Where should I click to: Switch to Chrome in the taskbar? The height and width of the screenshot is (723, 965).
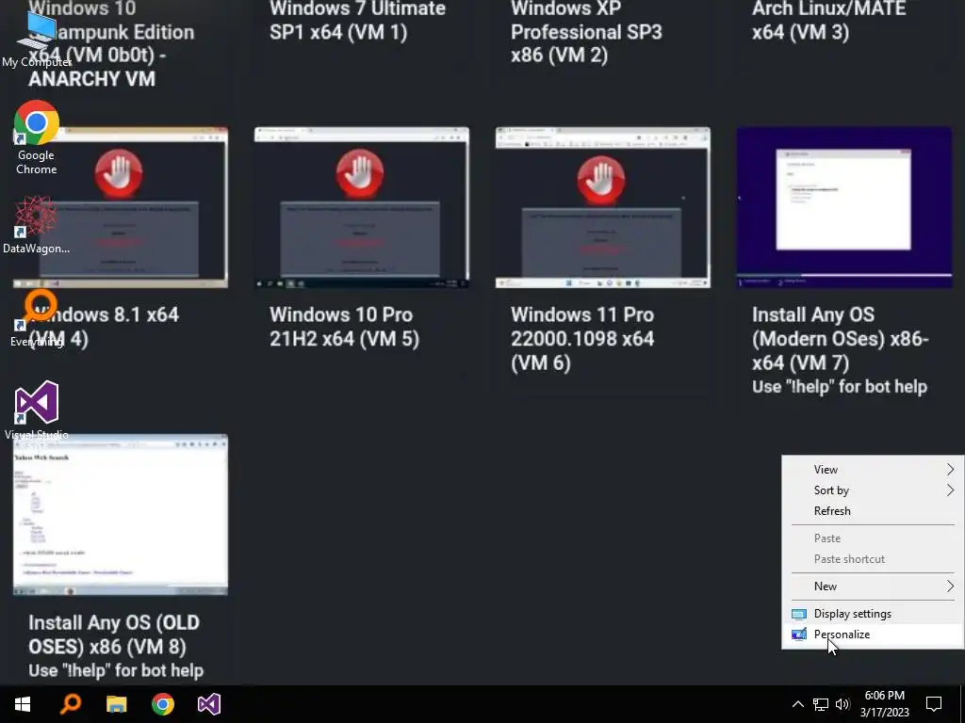click(x=162, y=704)
